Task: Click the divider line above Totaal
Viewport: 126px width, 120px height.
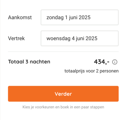Action: pos(63,52)
